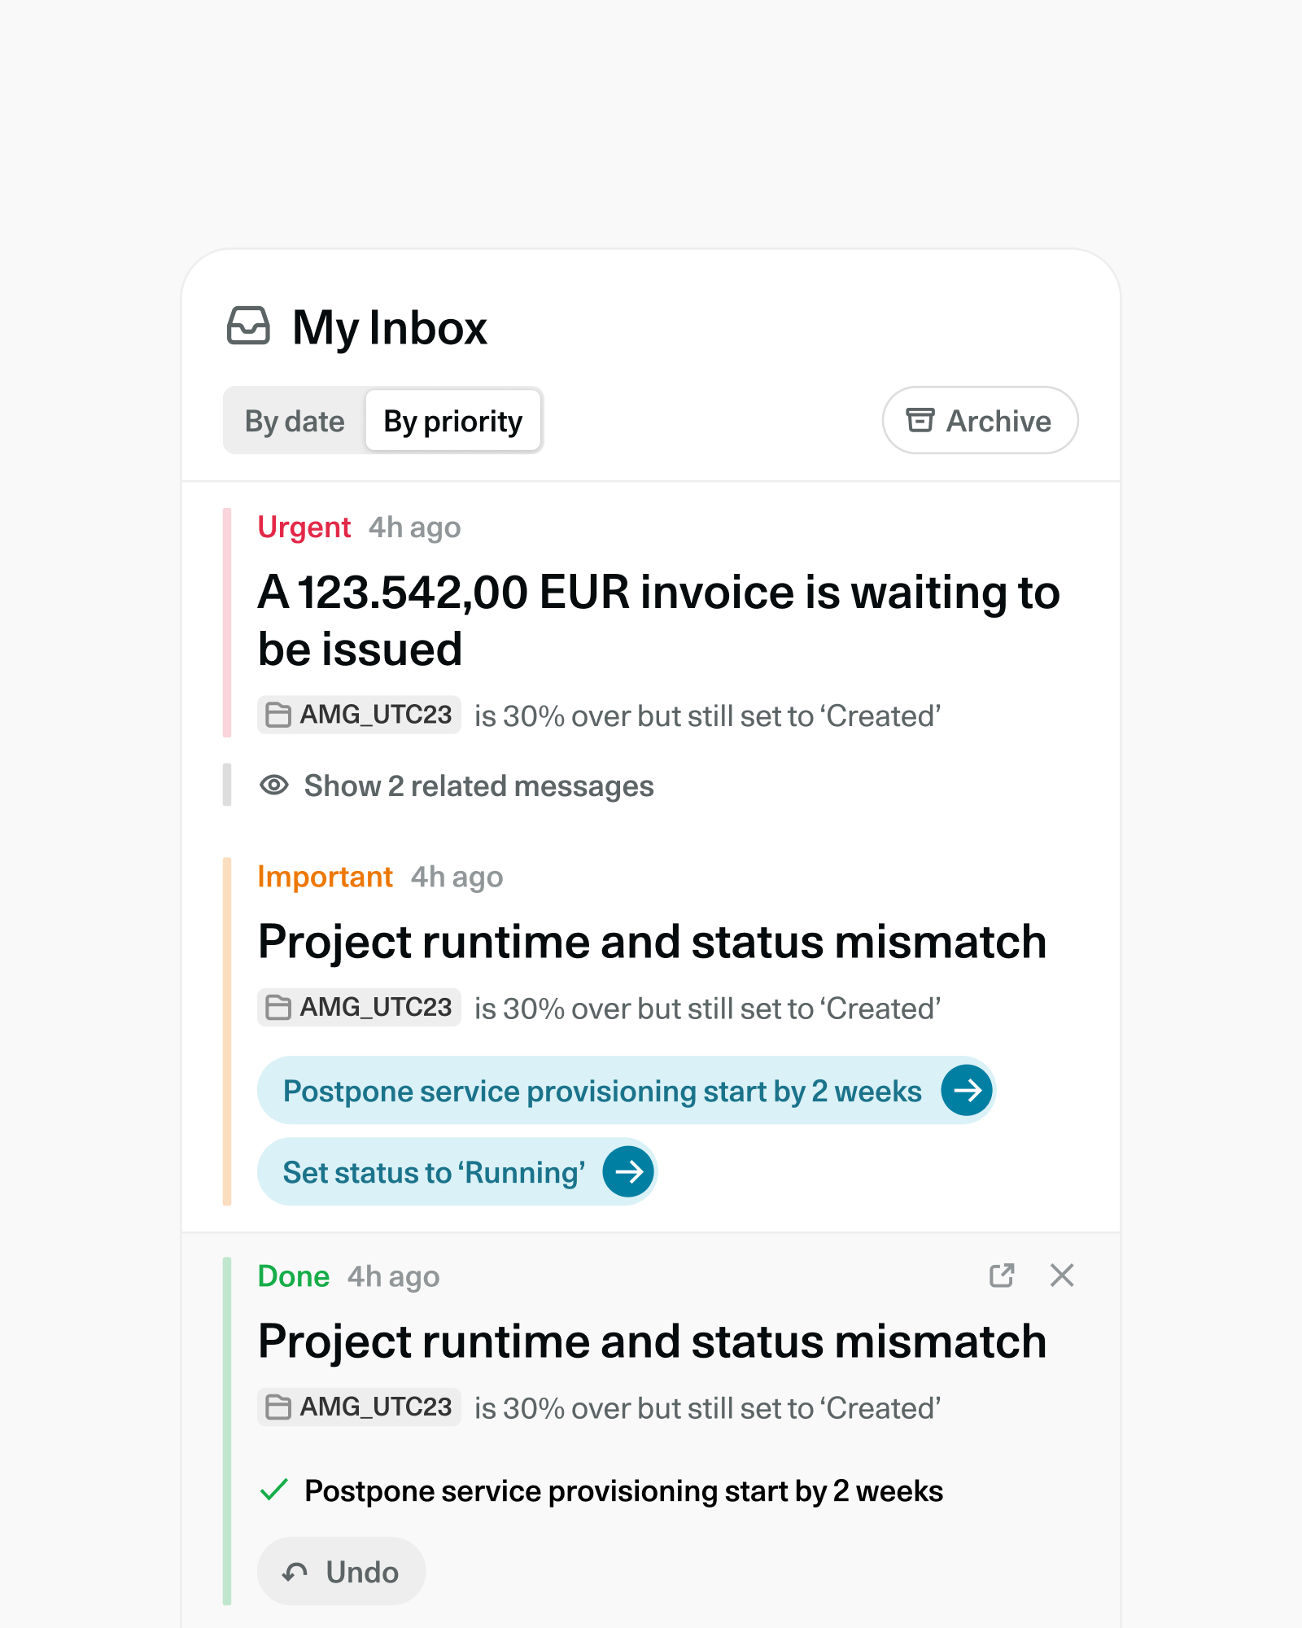Click folder icon in Urgent AMG_UTC23 tag
This screenshot has width=1302, height=1628.
click(278, 715)
